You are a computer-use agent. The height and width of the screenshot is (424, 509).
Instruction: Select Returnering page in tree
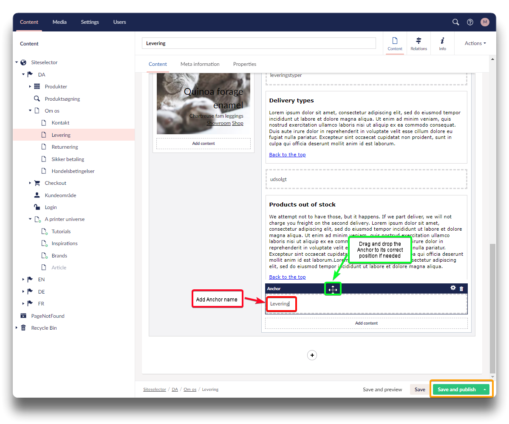click(65, 147)
